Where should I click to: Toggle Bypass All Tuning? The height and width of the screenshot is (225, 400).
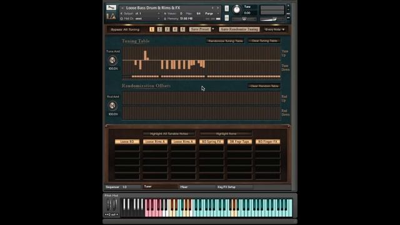coord(125,29)
